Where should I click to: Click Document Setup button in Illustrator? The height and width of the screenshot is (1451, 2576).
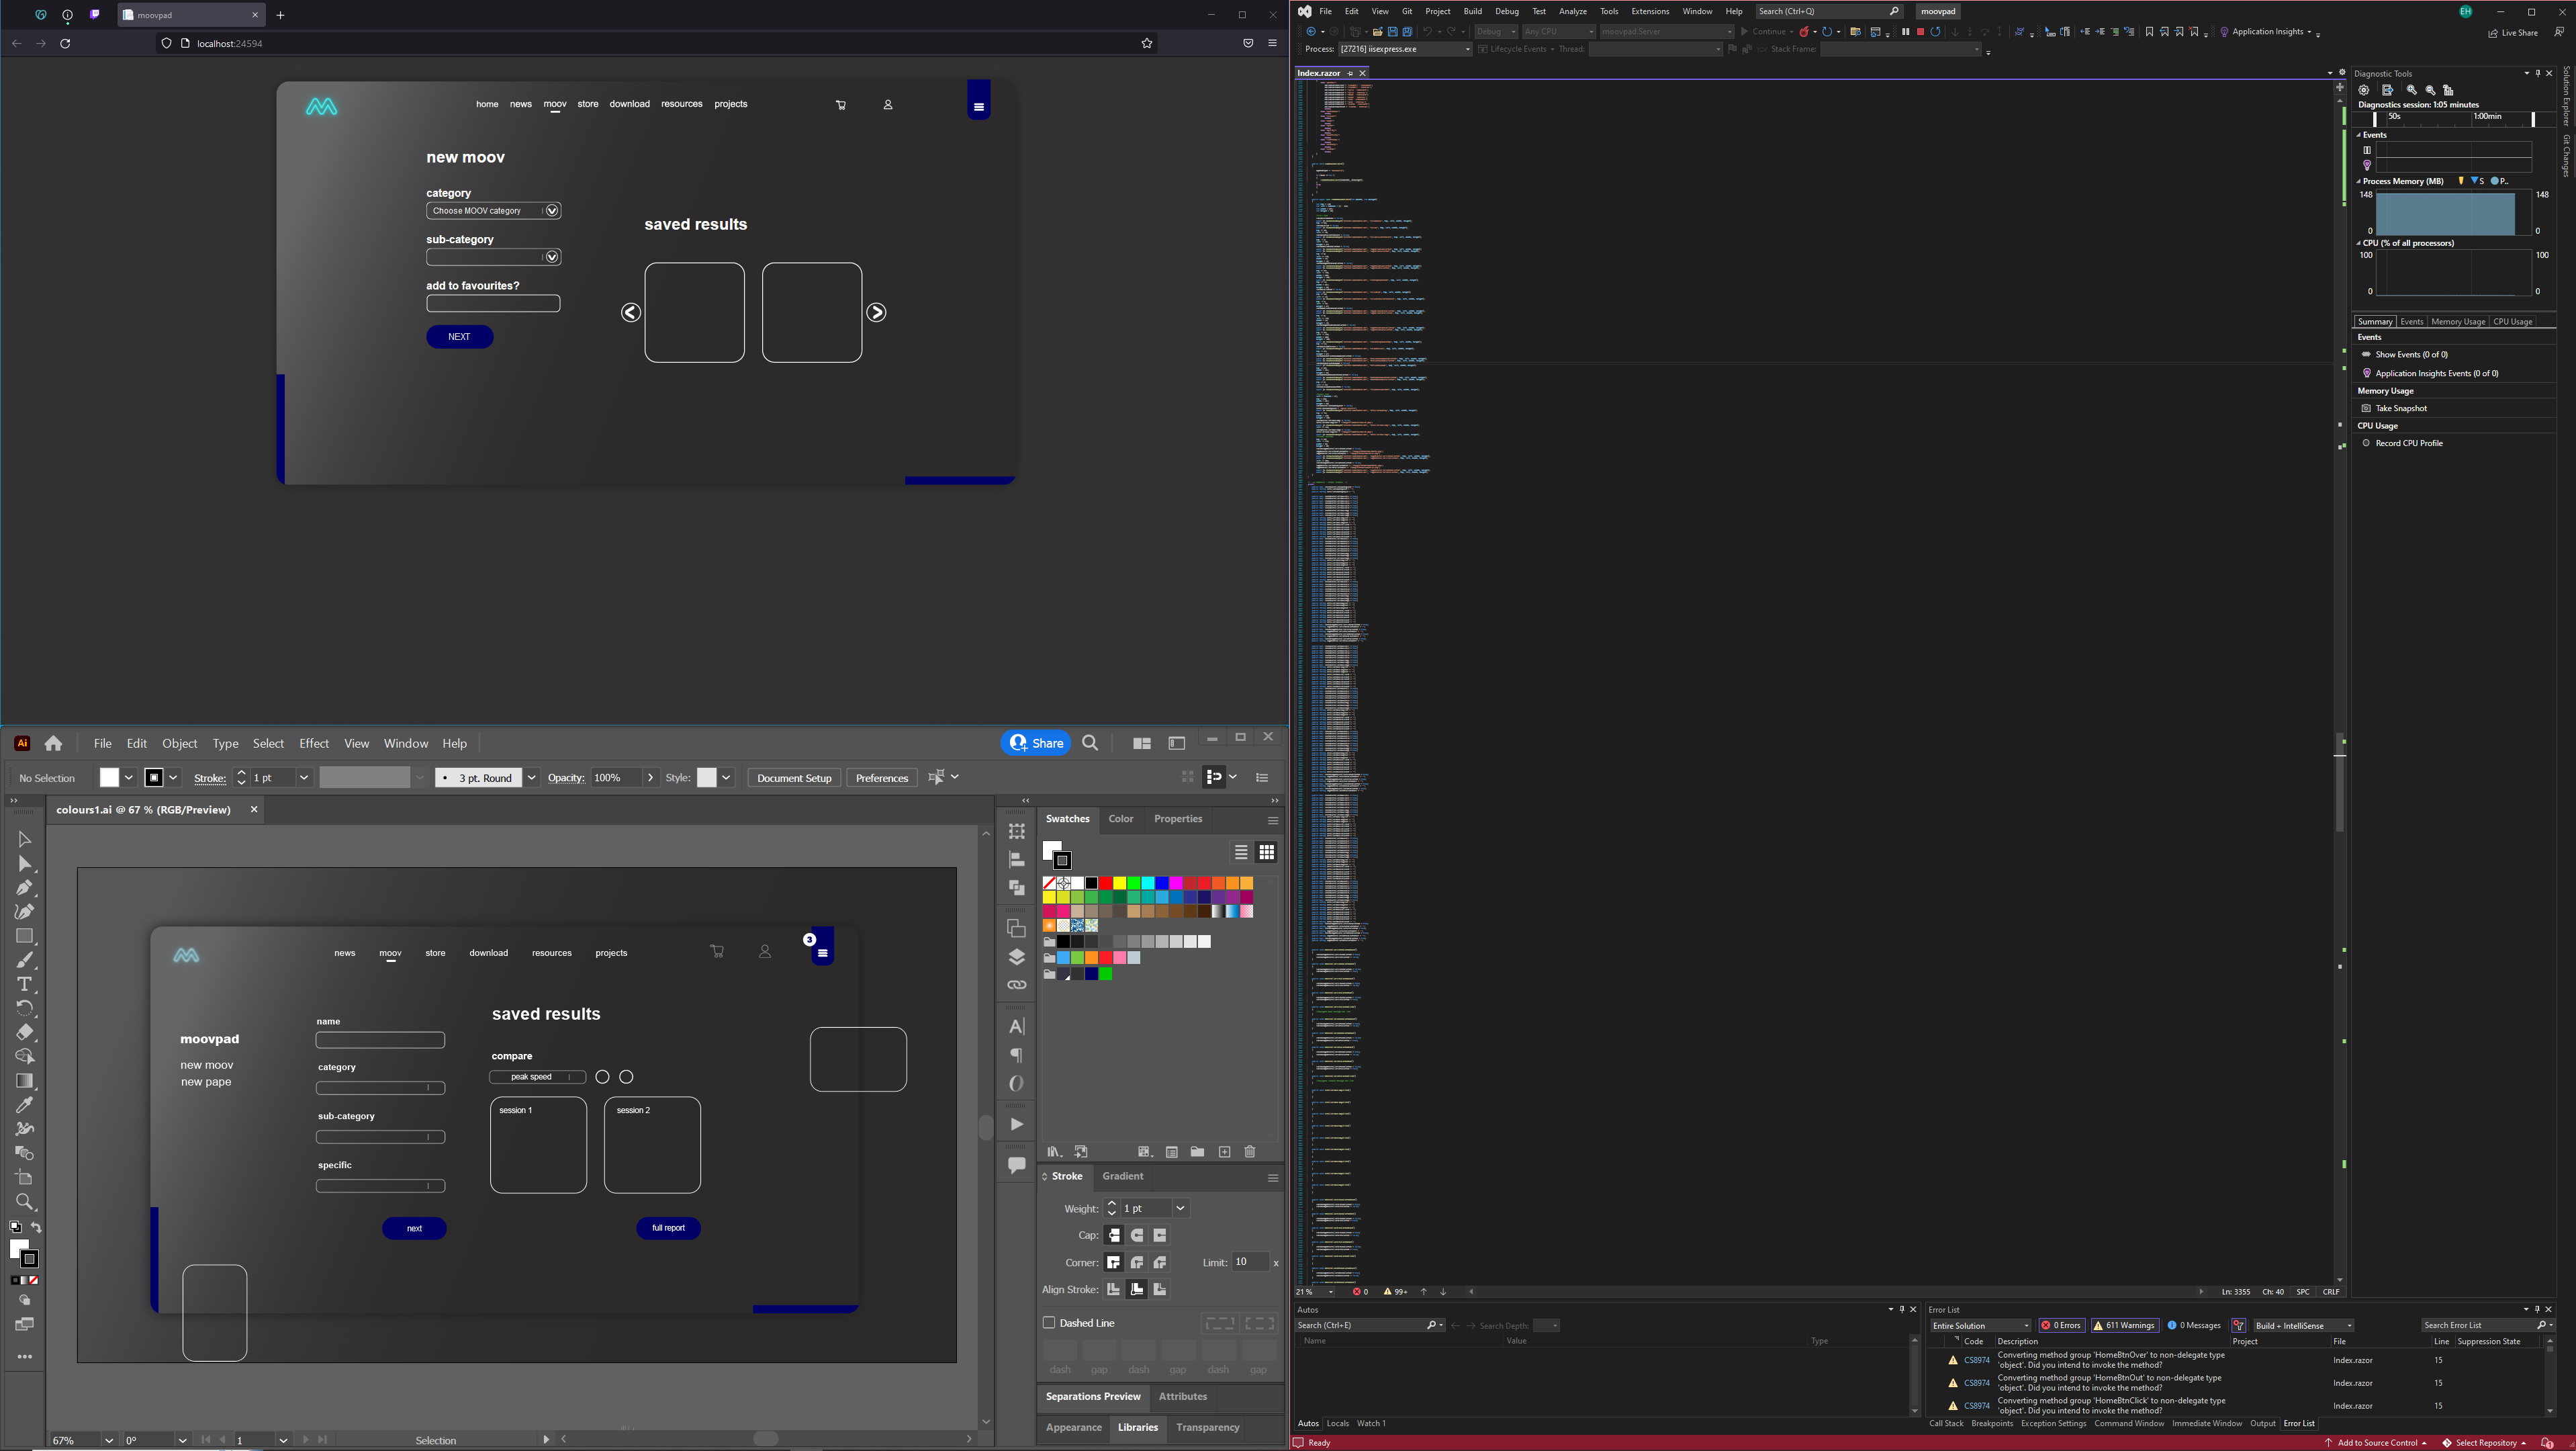[x=794, y=778]
